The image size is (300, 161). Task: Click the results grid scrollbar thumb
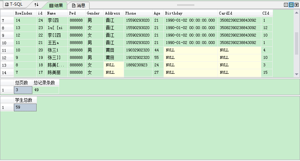(296, 44)
